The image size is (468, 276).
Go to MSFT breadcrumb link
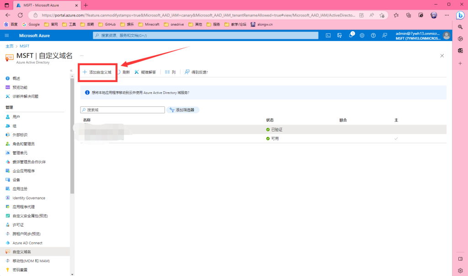tap(25, 46)
